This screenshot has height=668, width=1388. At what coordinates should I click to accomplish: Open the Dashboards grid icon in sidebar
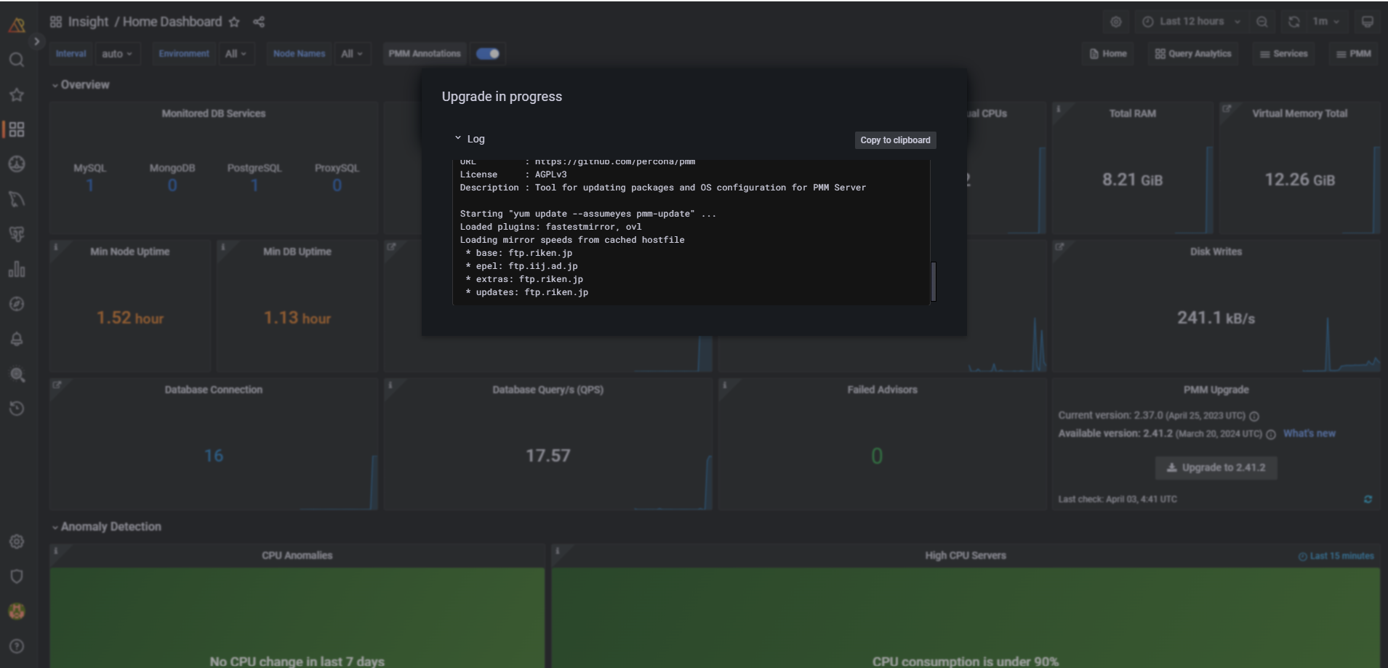pos(17,129)
